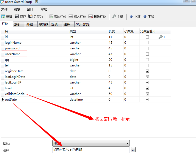Uncheck allow-null for outDate

147,100
